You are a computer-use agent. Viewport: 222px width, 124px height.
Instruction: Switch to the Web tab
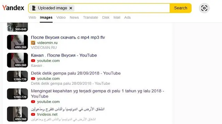tap(32, 18)
